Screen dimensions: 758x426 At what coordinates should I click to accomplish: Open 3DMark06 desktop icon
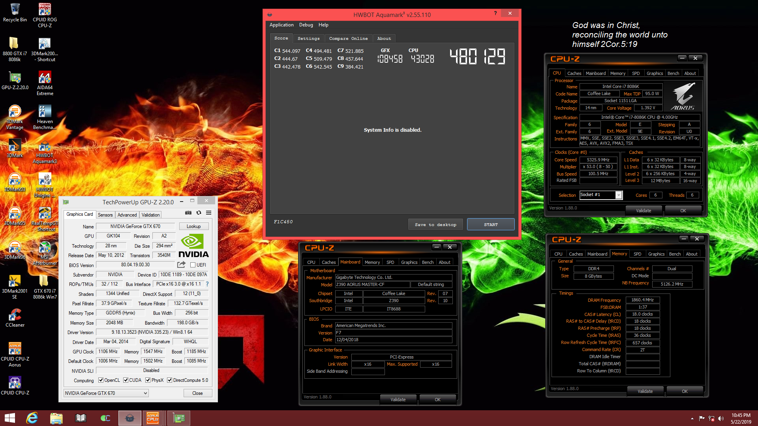coord(15,250)
